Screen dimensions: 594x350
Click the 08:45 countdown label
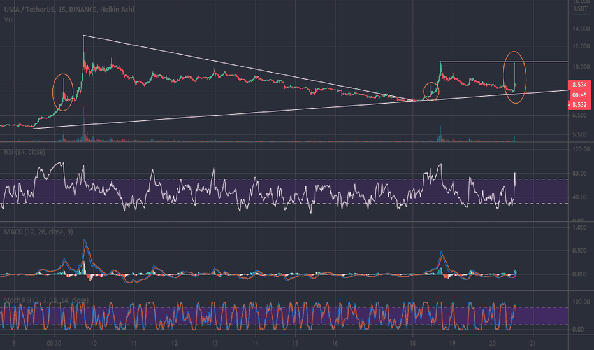point(579,95)
